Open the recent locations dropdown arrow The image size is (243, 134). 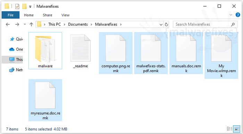click(x=25, y=24)
